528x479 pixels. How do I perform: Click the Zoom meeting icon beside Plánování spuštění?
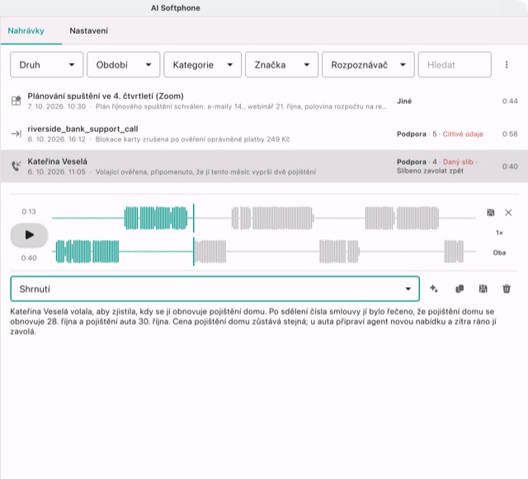pos(16,101)
